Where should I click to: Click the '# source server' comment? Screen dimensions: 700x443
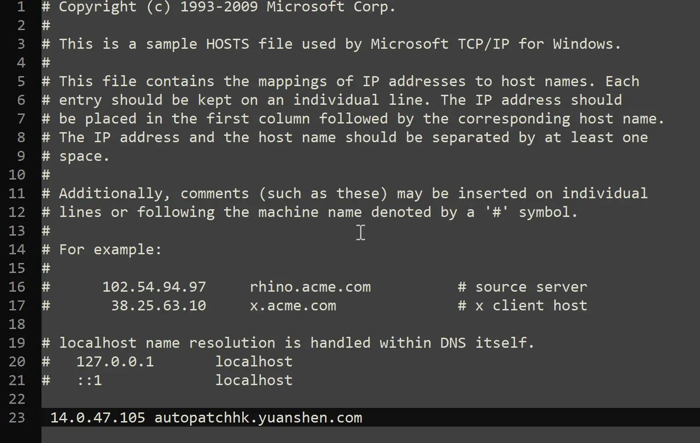(522, 287)
